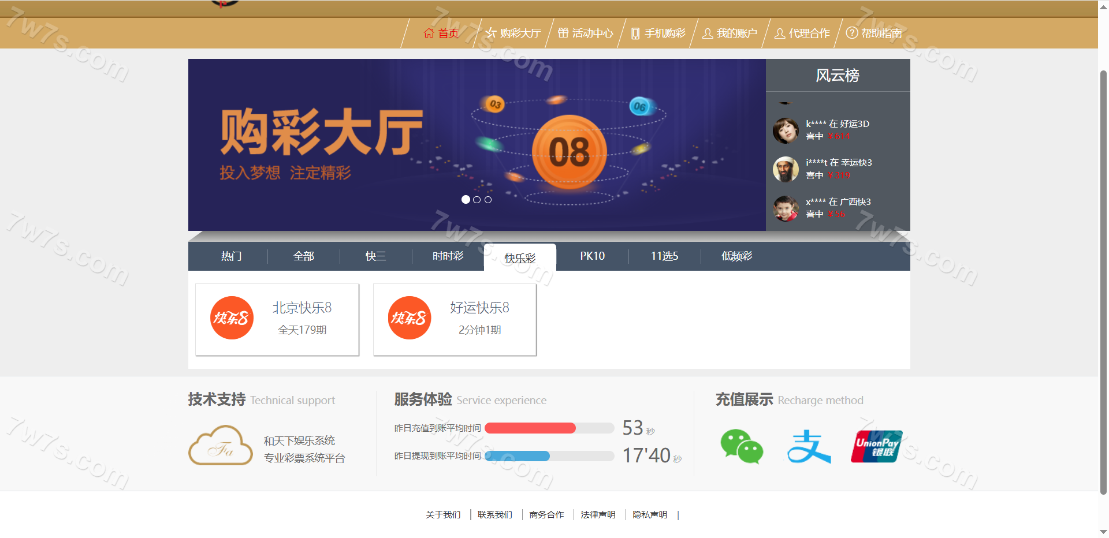Viewport: 1109px width, 538px height.
Task: Open the 关于我们 footer link
Action: 443,515
